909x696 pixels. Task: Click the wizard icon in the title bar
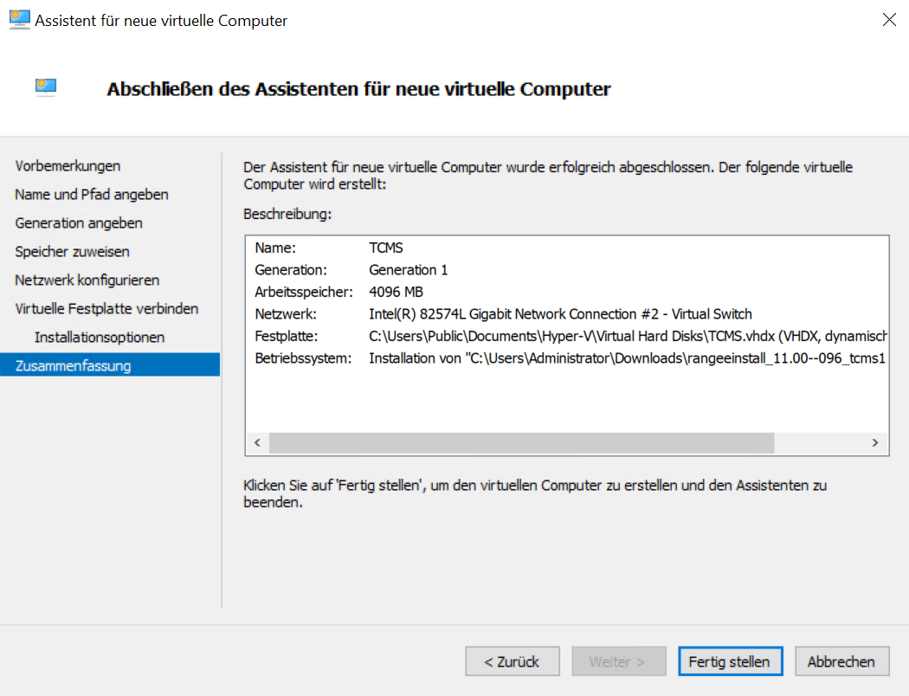coord(19,20)
